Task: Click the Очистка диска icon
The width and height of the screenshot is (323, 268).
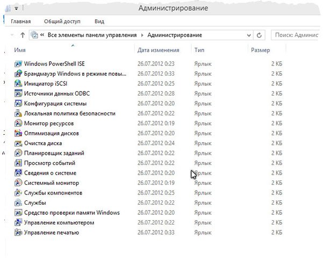Action: point(18,143)
